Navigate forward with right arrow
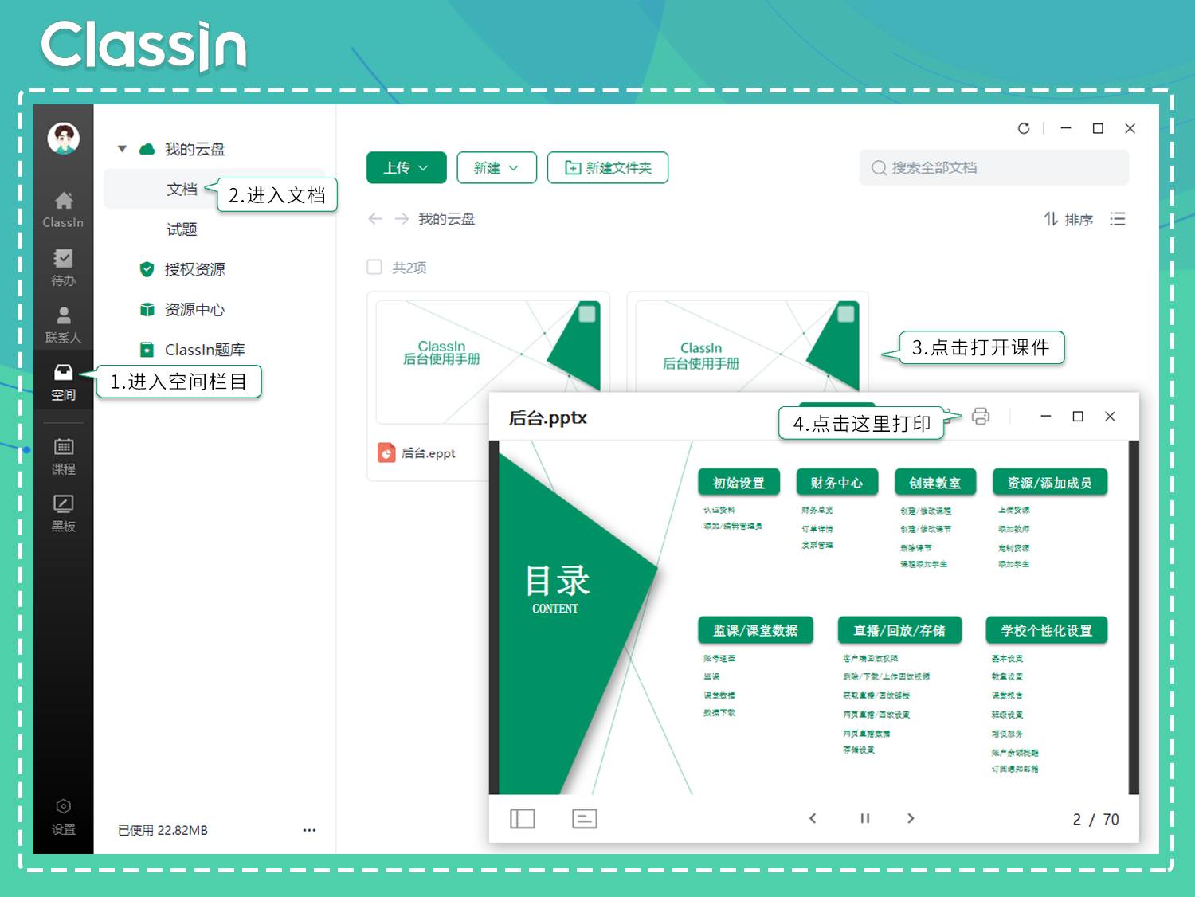Screen dimensions: 1195x897 click(402, 219)
